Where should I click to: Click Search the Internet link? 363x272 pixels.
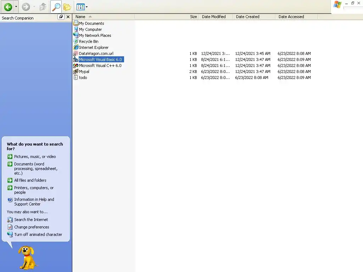(x=31, y=220)
